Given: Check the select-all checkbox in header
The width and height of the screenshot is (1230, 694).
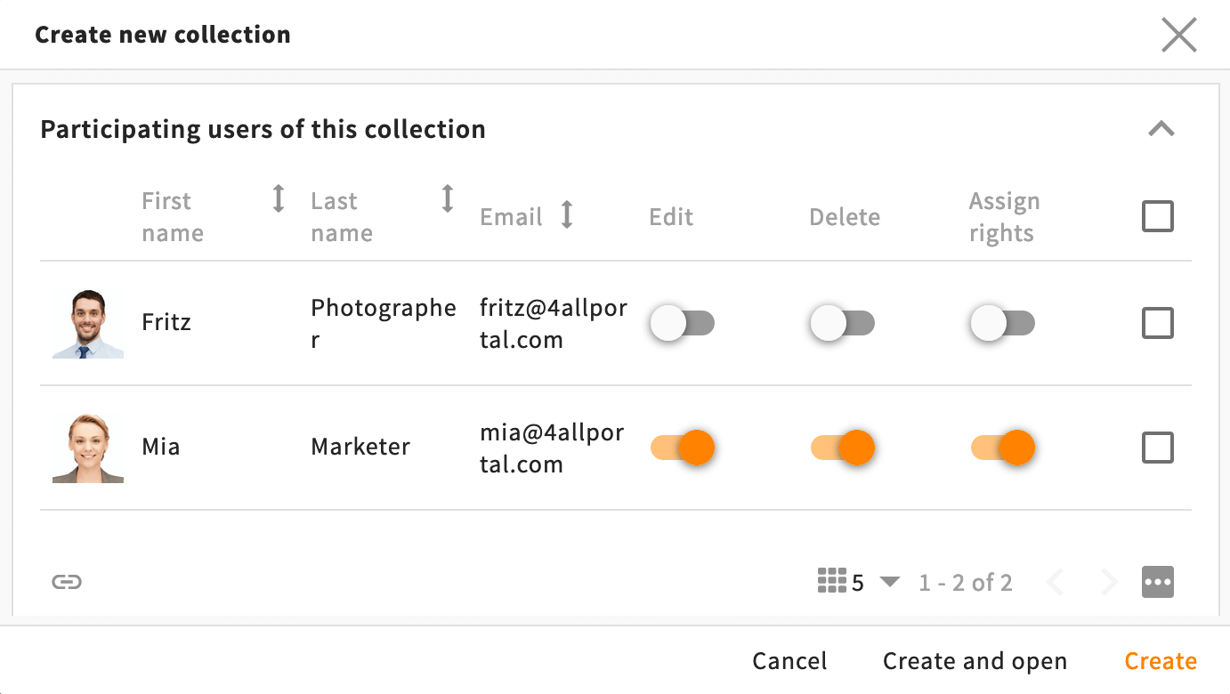Looking at the screenshot, I should pos(1157,215).
